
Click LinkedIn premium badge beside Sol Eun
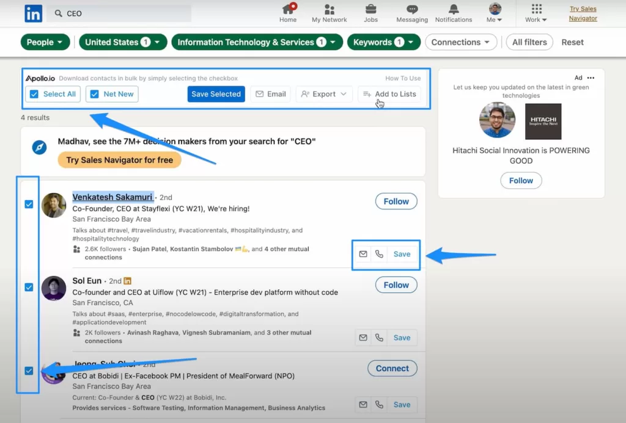(127, 281)
